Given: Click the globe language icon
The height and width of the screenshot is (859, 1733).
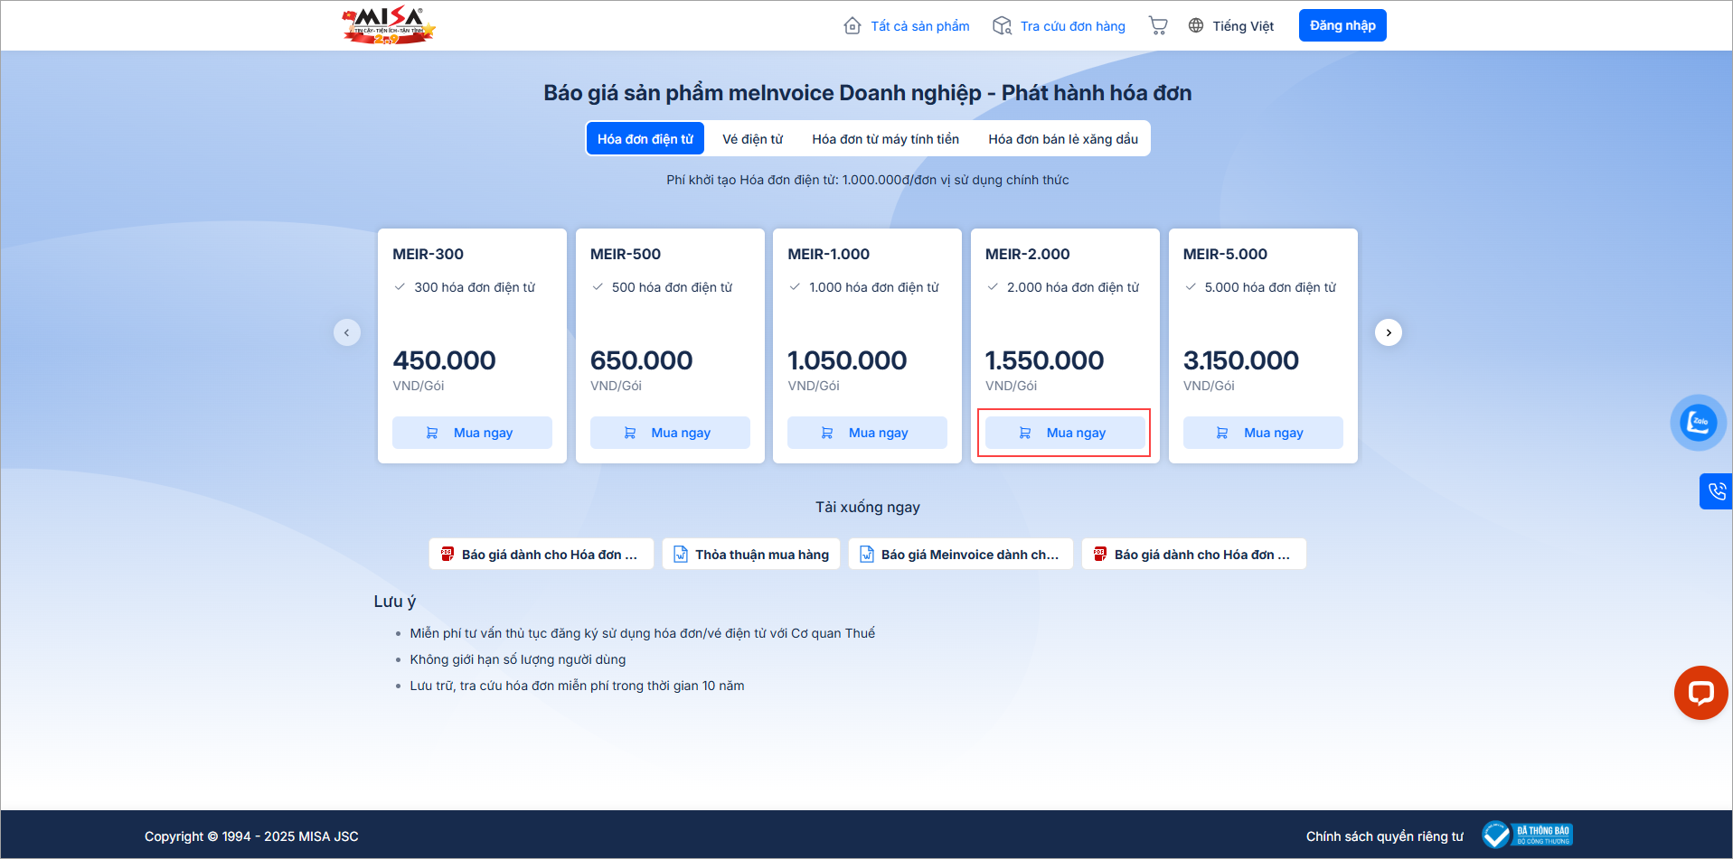Looking at the screenshot, I should coord(1196,25).
